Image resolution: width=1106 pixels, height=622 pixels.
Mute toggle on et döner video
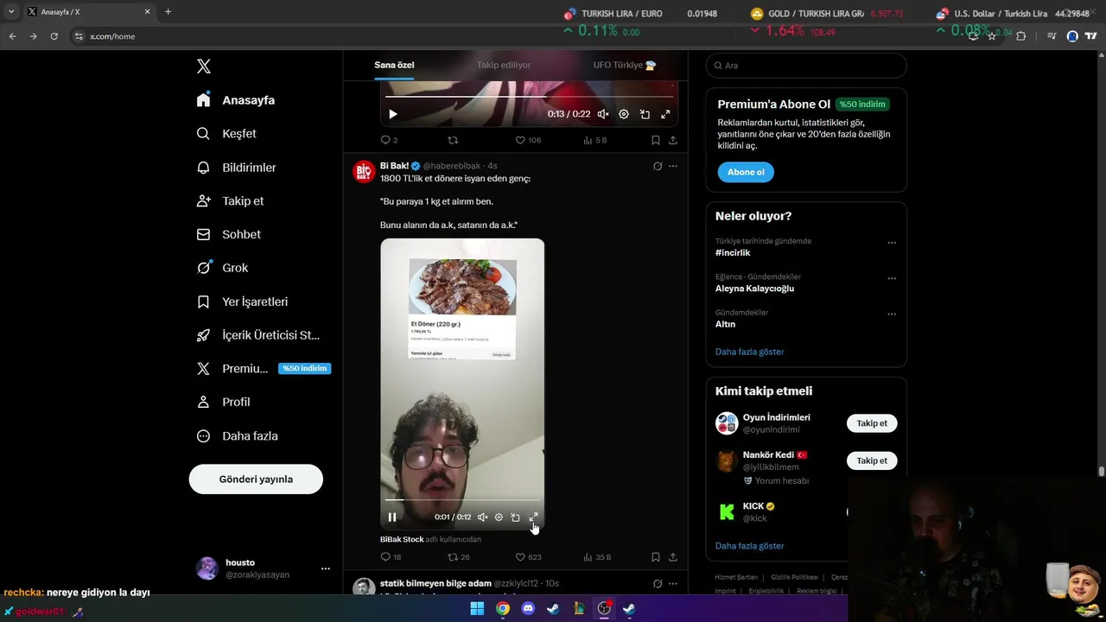pyautogui.click(x=483, y=517)
